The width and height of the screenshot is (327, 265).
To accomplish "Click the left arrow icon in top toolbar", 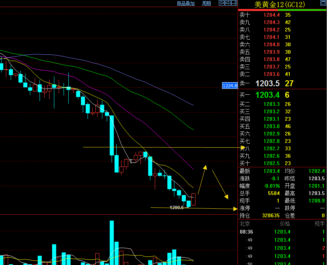I will 222,3.
